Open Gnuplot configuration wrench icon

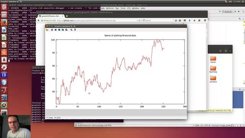tap(72, 30)
